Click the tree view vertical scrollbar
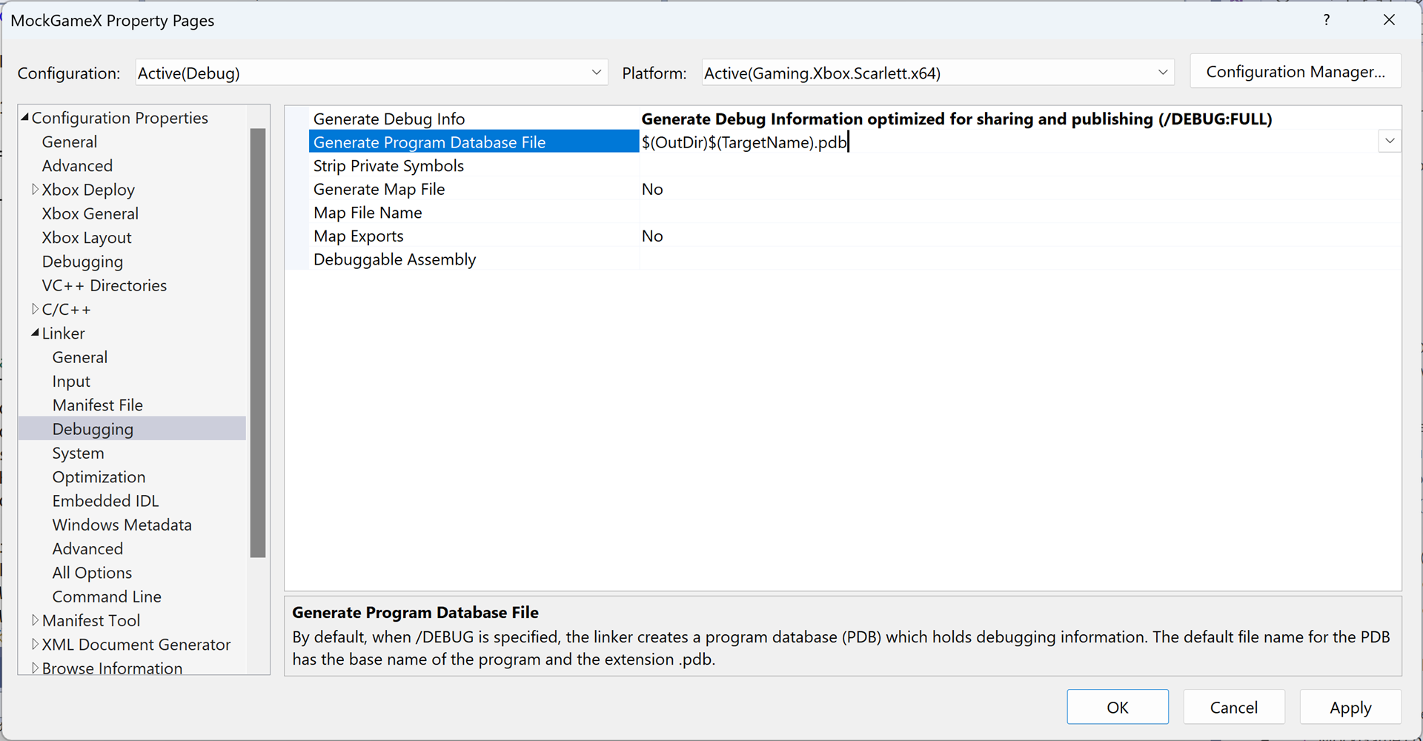 point(258,342)
